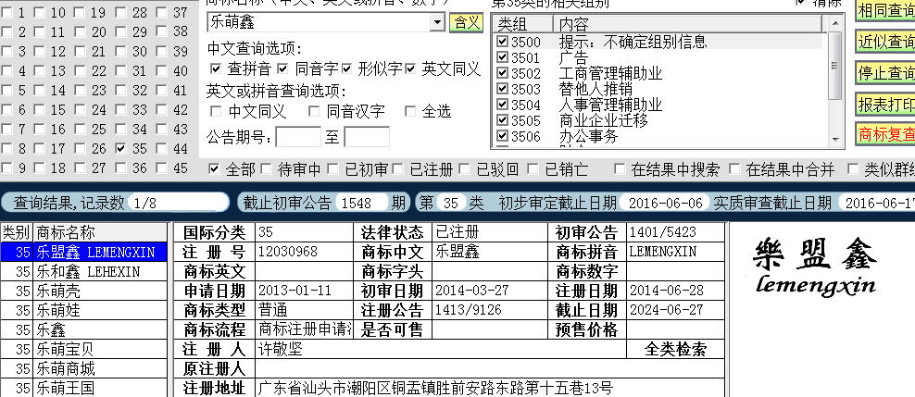Select result row 乐萌商城

click(83, 368)
